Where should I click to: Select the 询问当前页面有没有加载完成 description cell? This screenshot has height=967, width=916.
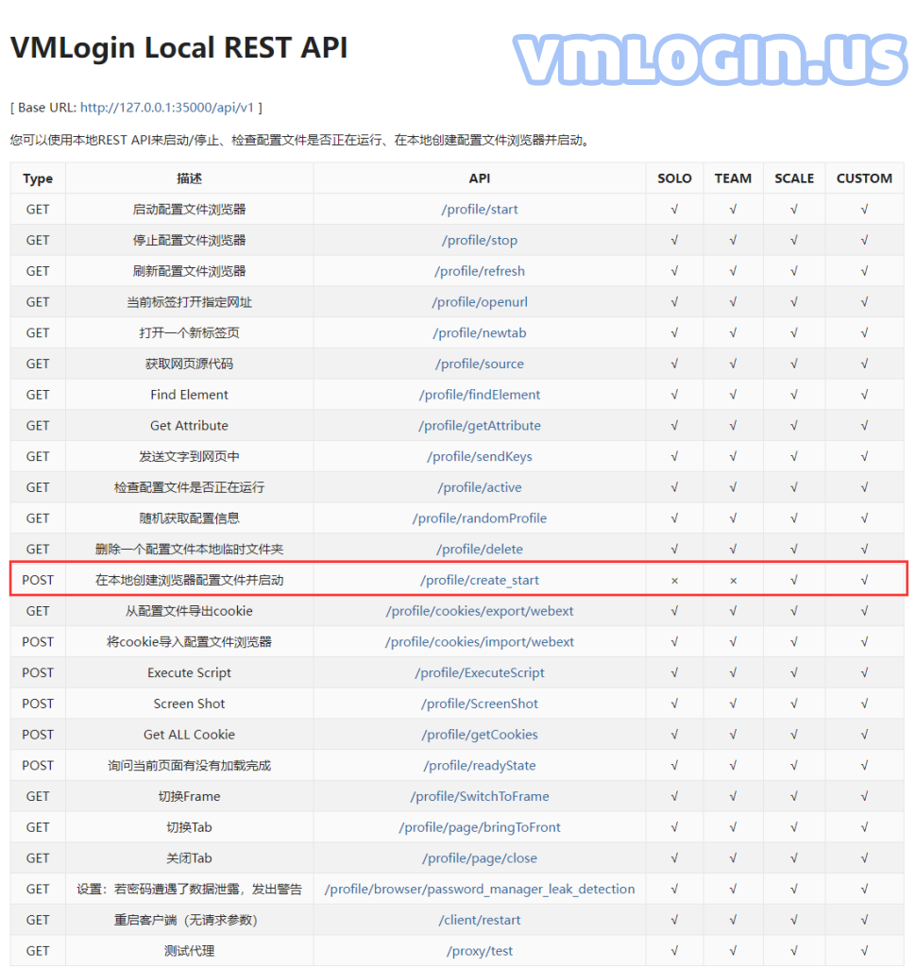190,765
